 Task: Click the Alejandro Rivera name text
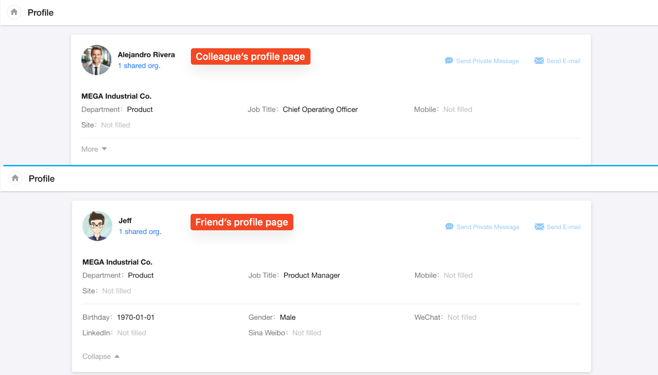[146, 55]
